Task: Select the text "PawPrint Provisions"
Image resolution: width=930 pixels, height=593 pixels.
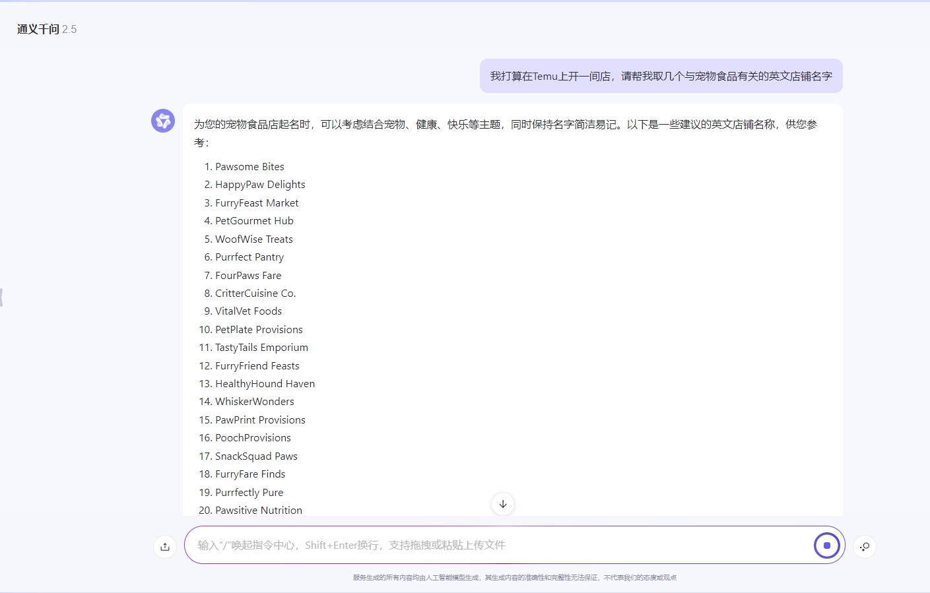Action: (260, 420)
